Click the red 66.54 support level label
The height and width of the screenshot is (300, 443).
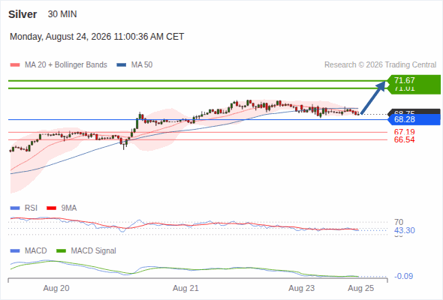click(404, 139)
